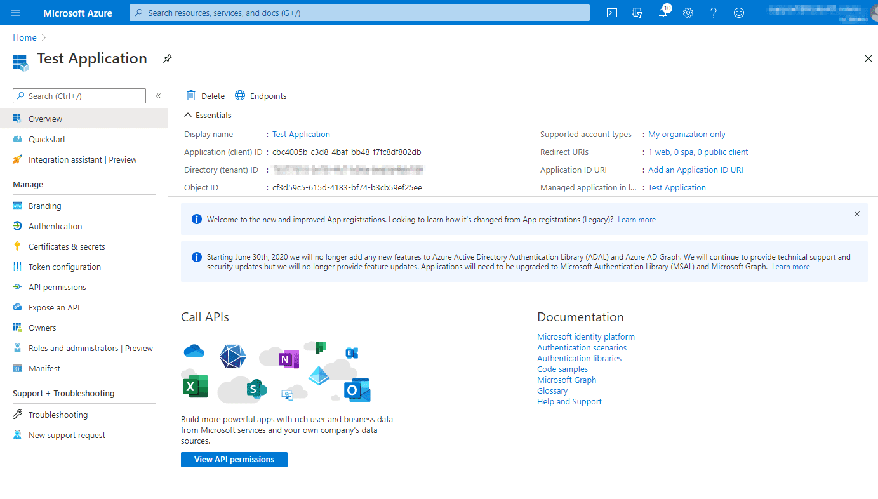This screenshot has height=499, width=878.
Task: Open the Azure portal hamburger menu
Action: 16,13
